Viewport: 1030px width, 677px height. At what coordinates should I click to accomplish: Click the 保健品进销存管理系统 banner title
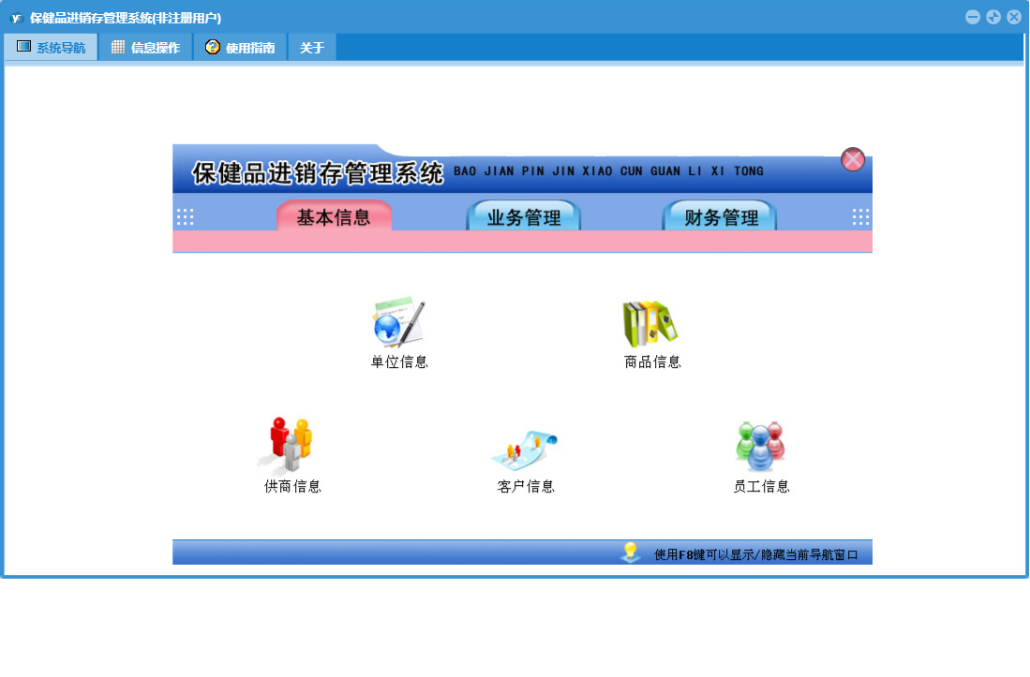coord(318,173)
